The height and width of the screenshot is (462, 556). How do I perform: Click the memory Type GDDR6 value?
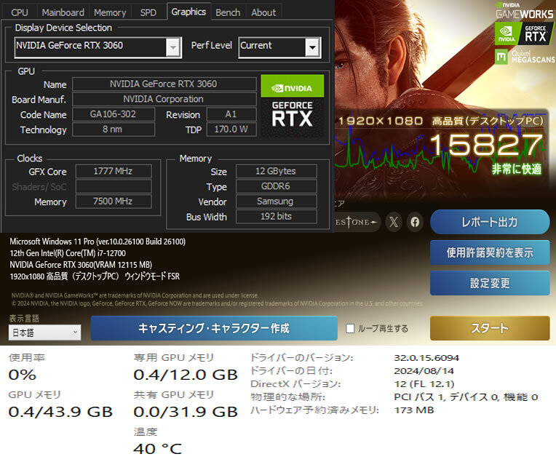tap(277, 186)
